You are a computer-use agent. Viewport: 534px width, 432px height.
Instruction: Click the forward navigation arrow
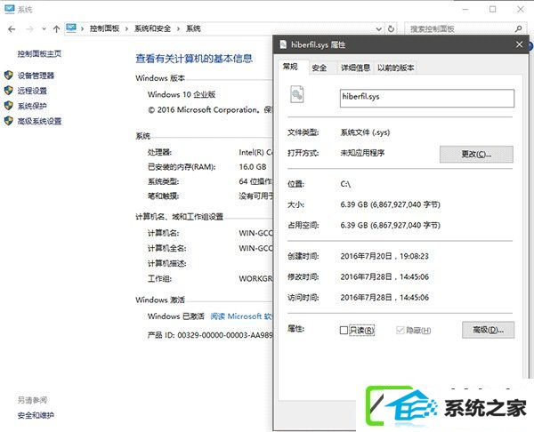pyautogui.click(x=29, y=29)
